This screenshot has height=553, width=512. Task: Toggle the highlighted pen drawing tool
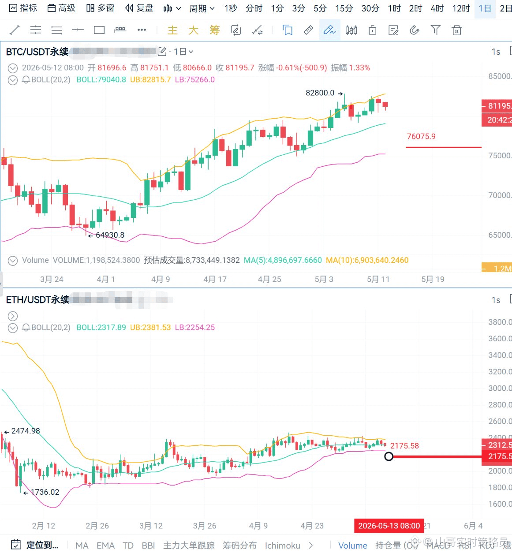[330, 30]
